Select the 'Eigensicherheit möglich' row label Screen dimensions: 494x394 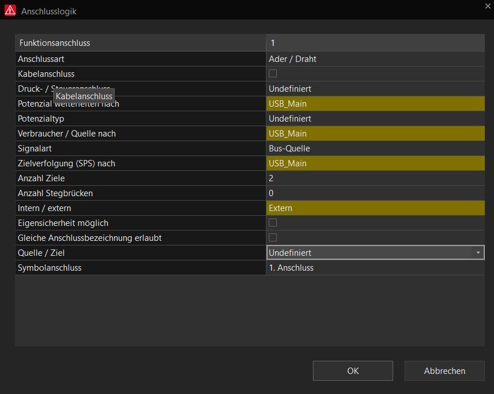point(140,223)
